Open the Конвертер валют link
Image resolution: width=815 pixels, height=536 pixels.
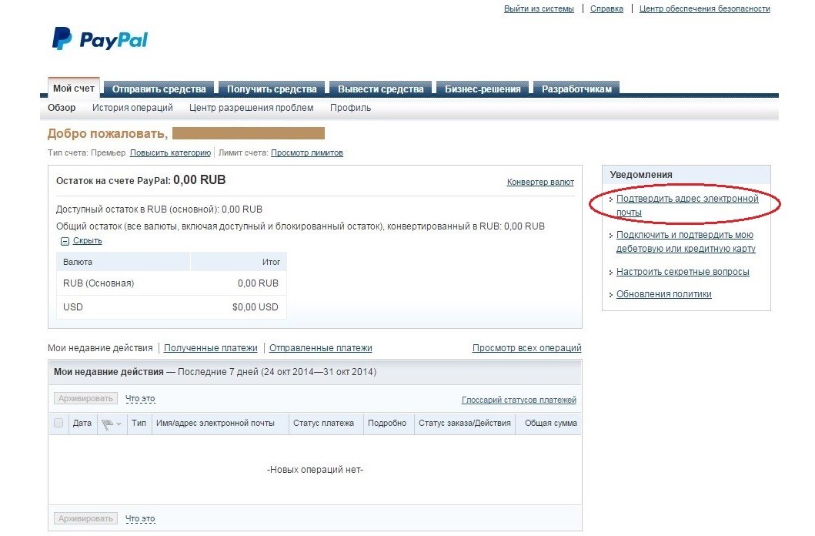coord(540,182)
